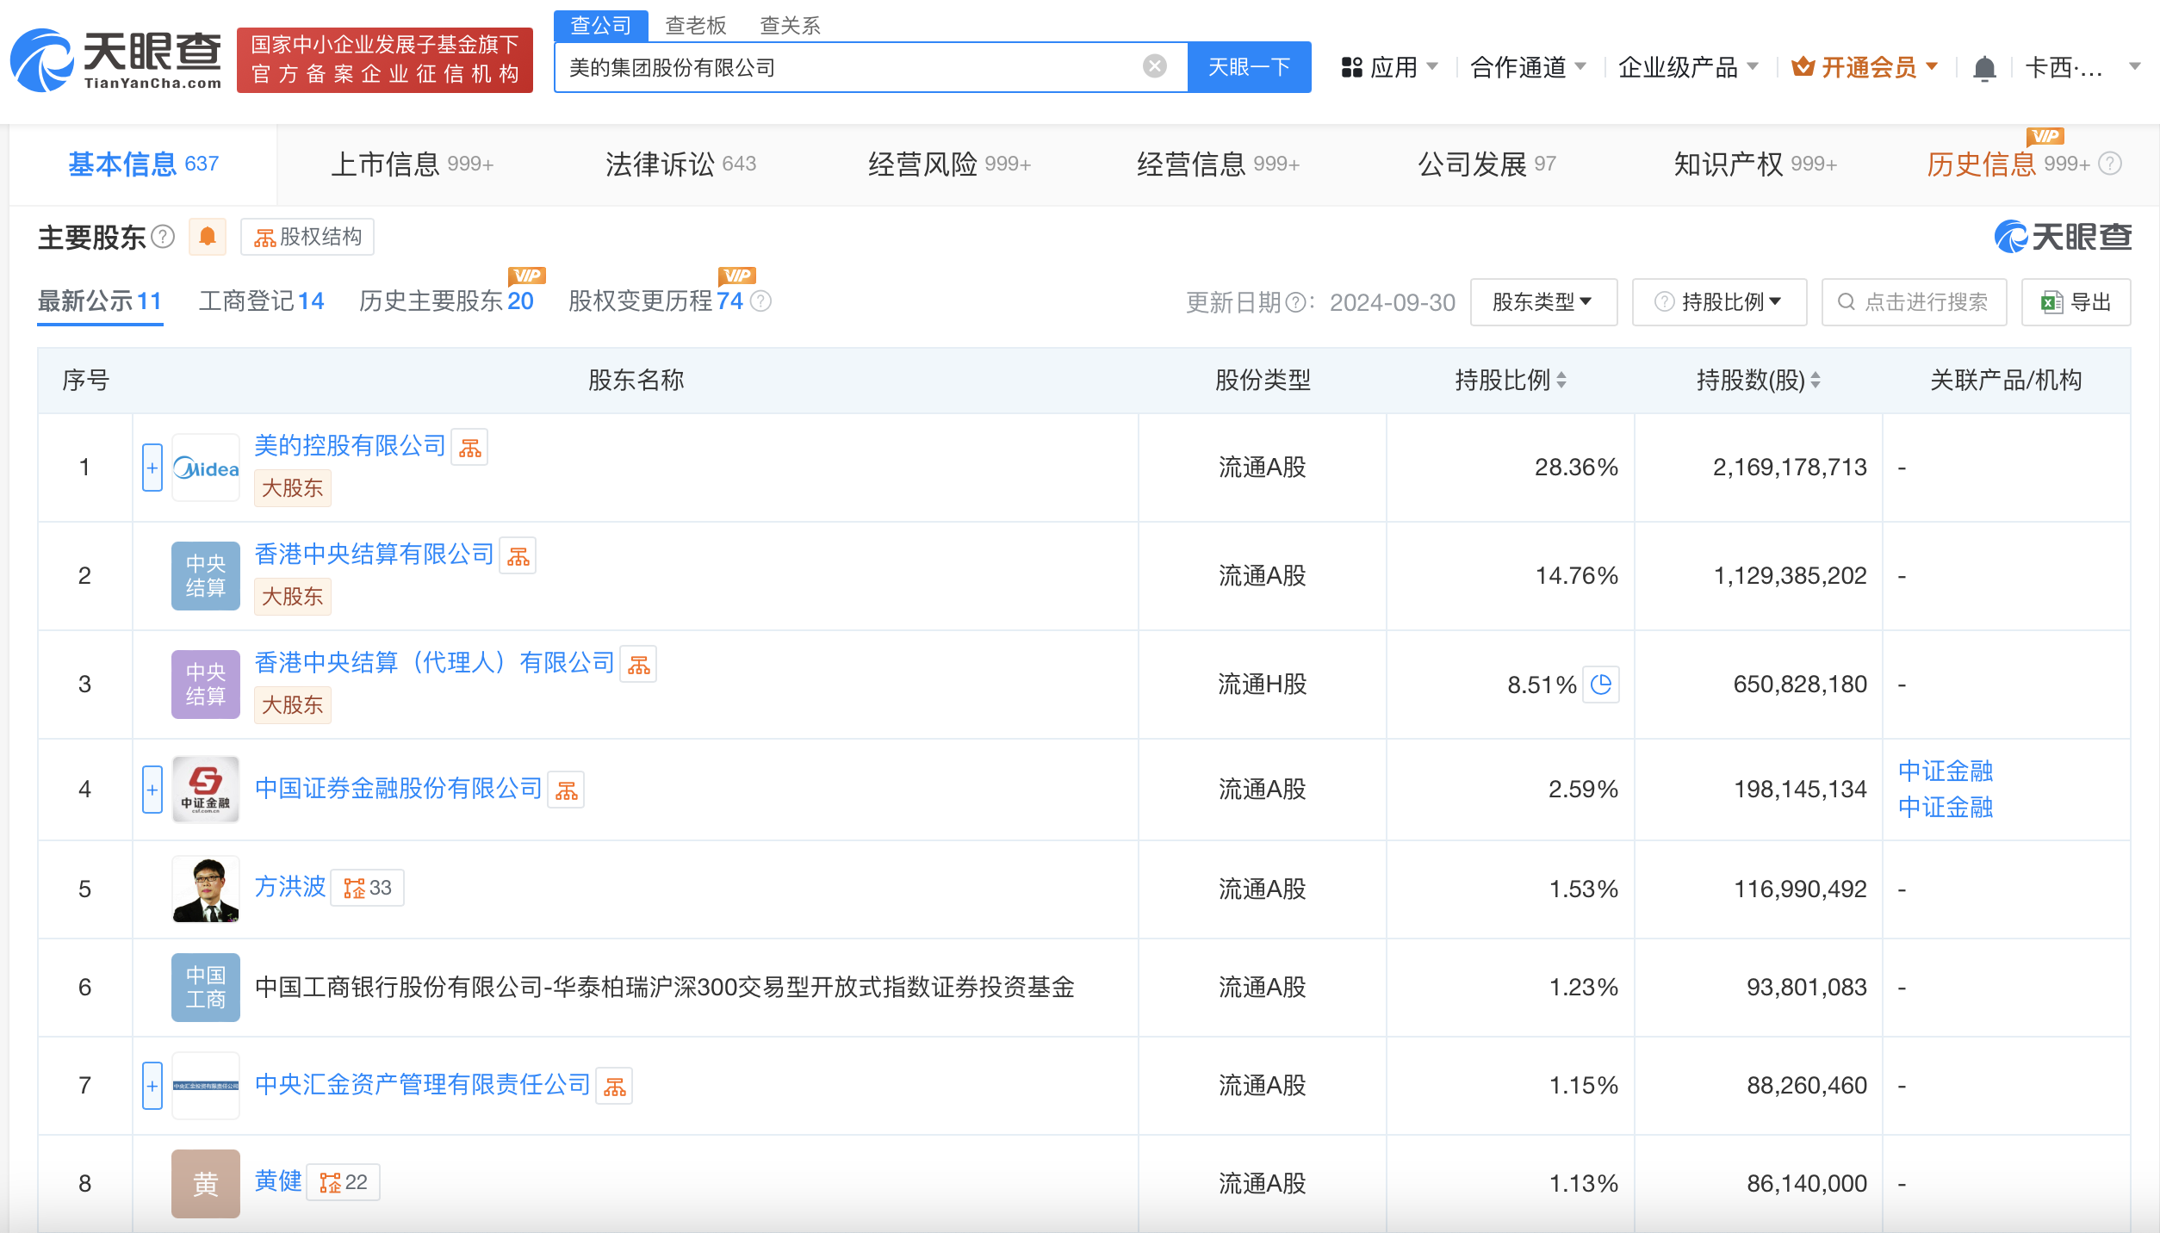This screenshot has height=1233, width=2160.
Task: Open the 股东类型 dropdown
Action: pyautogui.click(x=1543, y=302)
